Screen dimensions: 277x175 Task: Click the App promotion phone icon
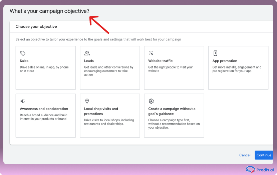pyautogui.click(x=215, y=53)
